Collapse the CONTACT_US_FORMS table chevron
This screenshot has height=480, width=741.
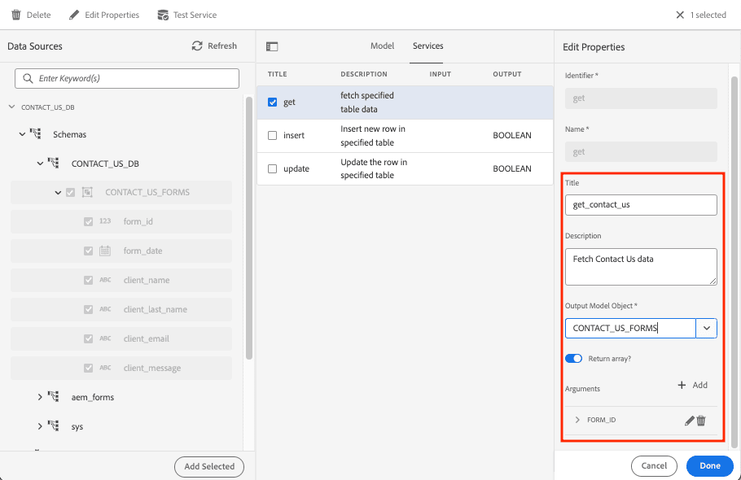[x=58, y=193]
